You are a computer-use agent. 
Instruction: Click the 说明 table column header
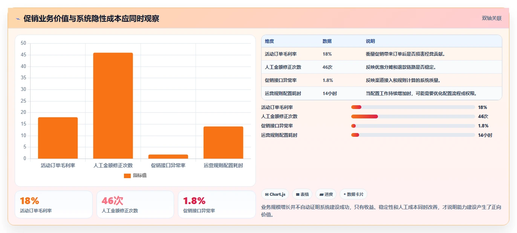370,41
